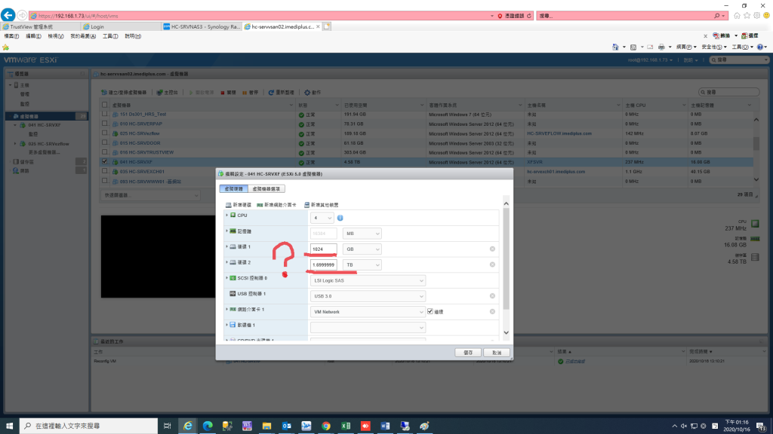773x434 pixels.
Task: Switch to the HC-SRVNAS3 Synology browser tab
Action: point(202,26)
